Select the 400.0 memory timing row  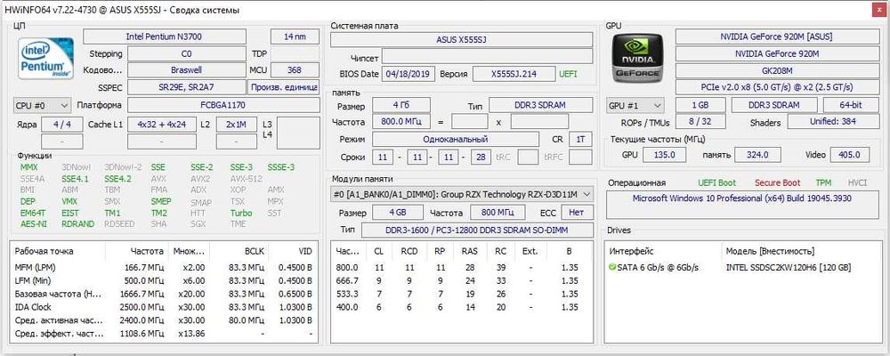tap(462, 307)
